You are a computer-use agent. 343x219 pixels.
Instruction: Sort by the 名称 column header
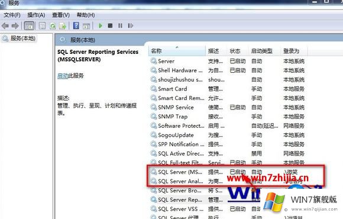[177, 51]
